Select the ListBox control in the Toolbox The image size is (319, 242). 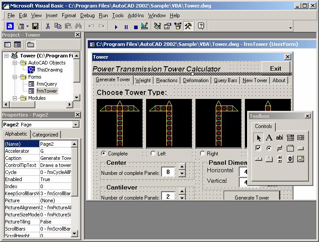click(301, 138)
